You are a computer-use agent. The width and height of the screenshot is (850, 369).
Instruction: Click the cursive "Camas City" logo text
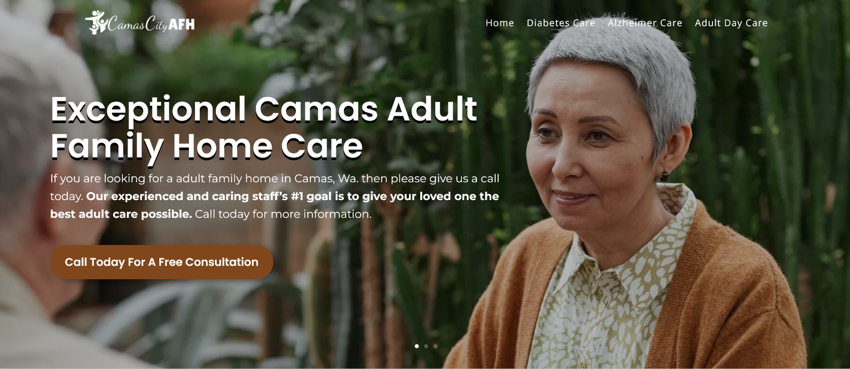138,24
